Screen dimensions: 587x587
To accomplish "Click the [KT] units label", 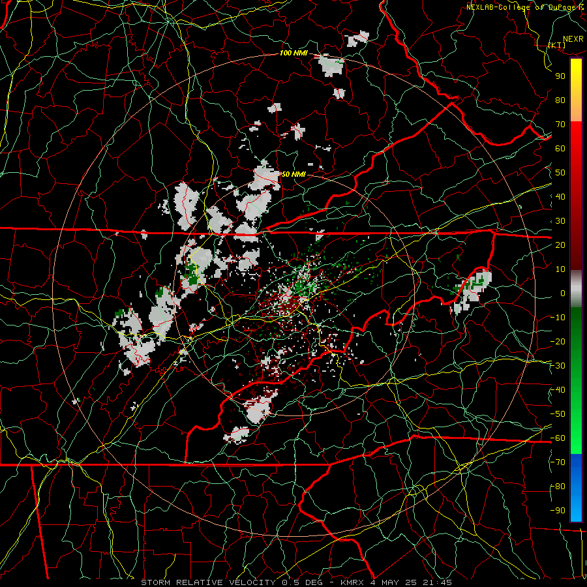I will click(557, 45).
